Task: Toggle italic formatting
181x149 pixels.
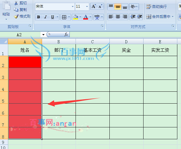Action: tap(45, 17)
